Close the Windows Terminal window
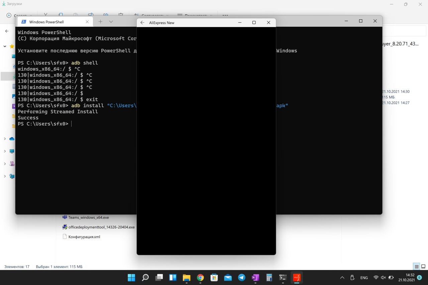 pyautogui.click(x=375, y=21)
